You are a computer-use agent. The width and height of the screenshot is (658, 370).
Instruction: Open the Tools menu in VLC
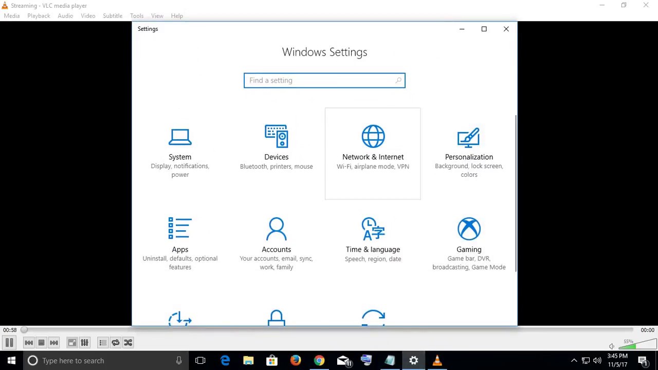(x=137, y=16)
